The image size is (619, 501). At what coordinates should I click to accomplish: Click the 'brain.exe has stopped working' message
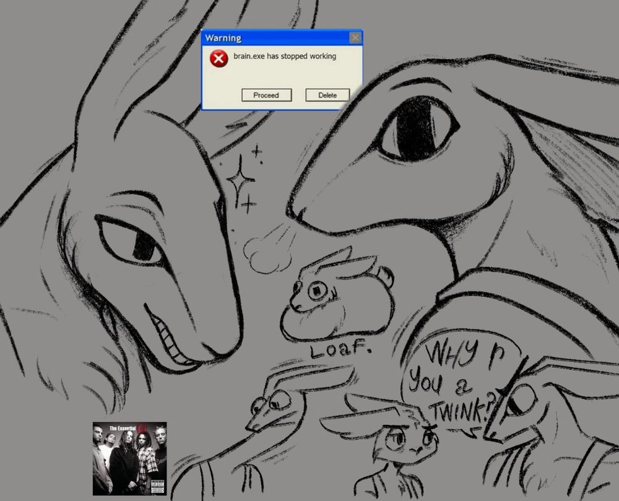(x=285, y=56)
